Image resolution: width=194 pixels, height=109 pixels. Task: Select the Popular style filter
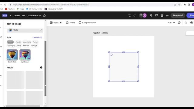click(x=18, y=42)
